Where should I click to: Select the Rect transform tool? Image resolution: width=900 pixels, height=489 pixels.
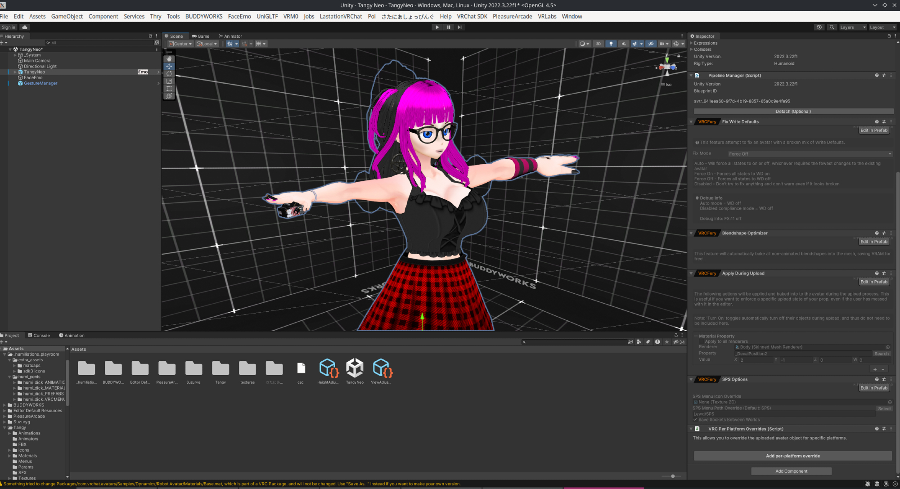pos(169,89)
